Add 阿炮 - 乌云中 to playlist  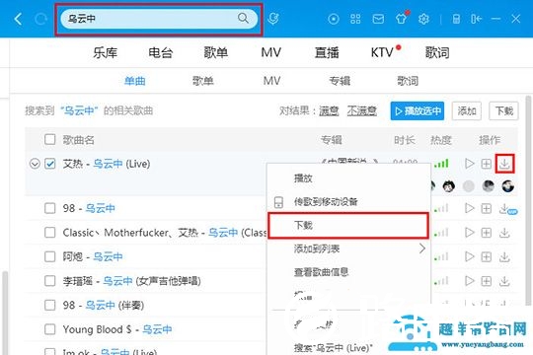(486, 256)
